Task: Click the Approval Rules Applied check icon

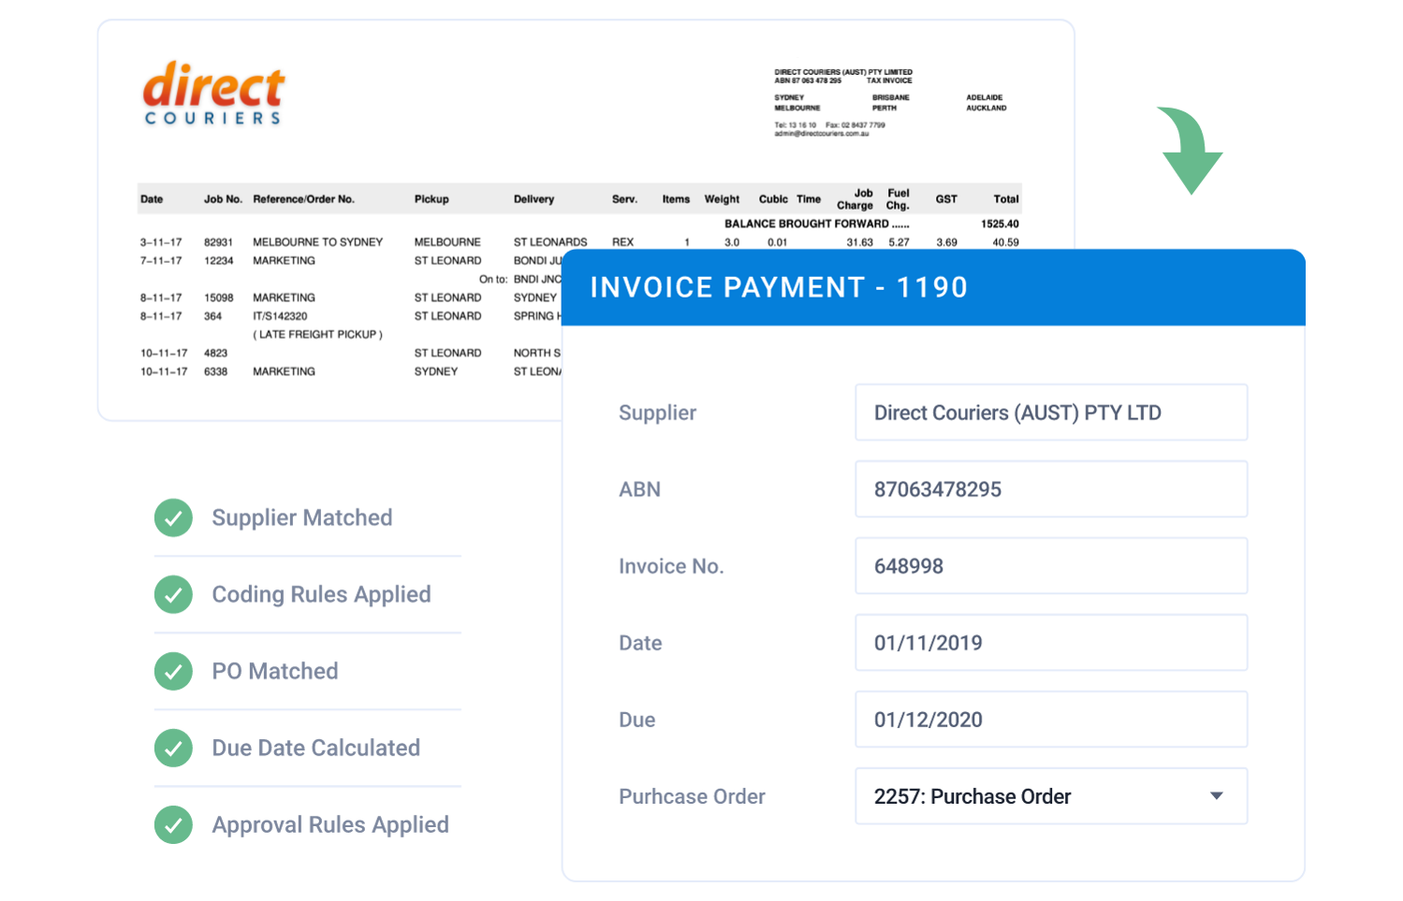Action: coord(173,824)
